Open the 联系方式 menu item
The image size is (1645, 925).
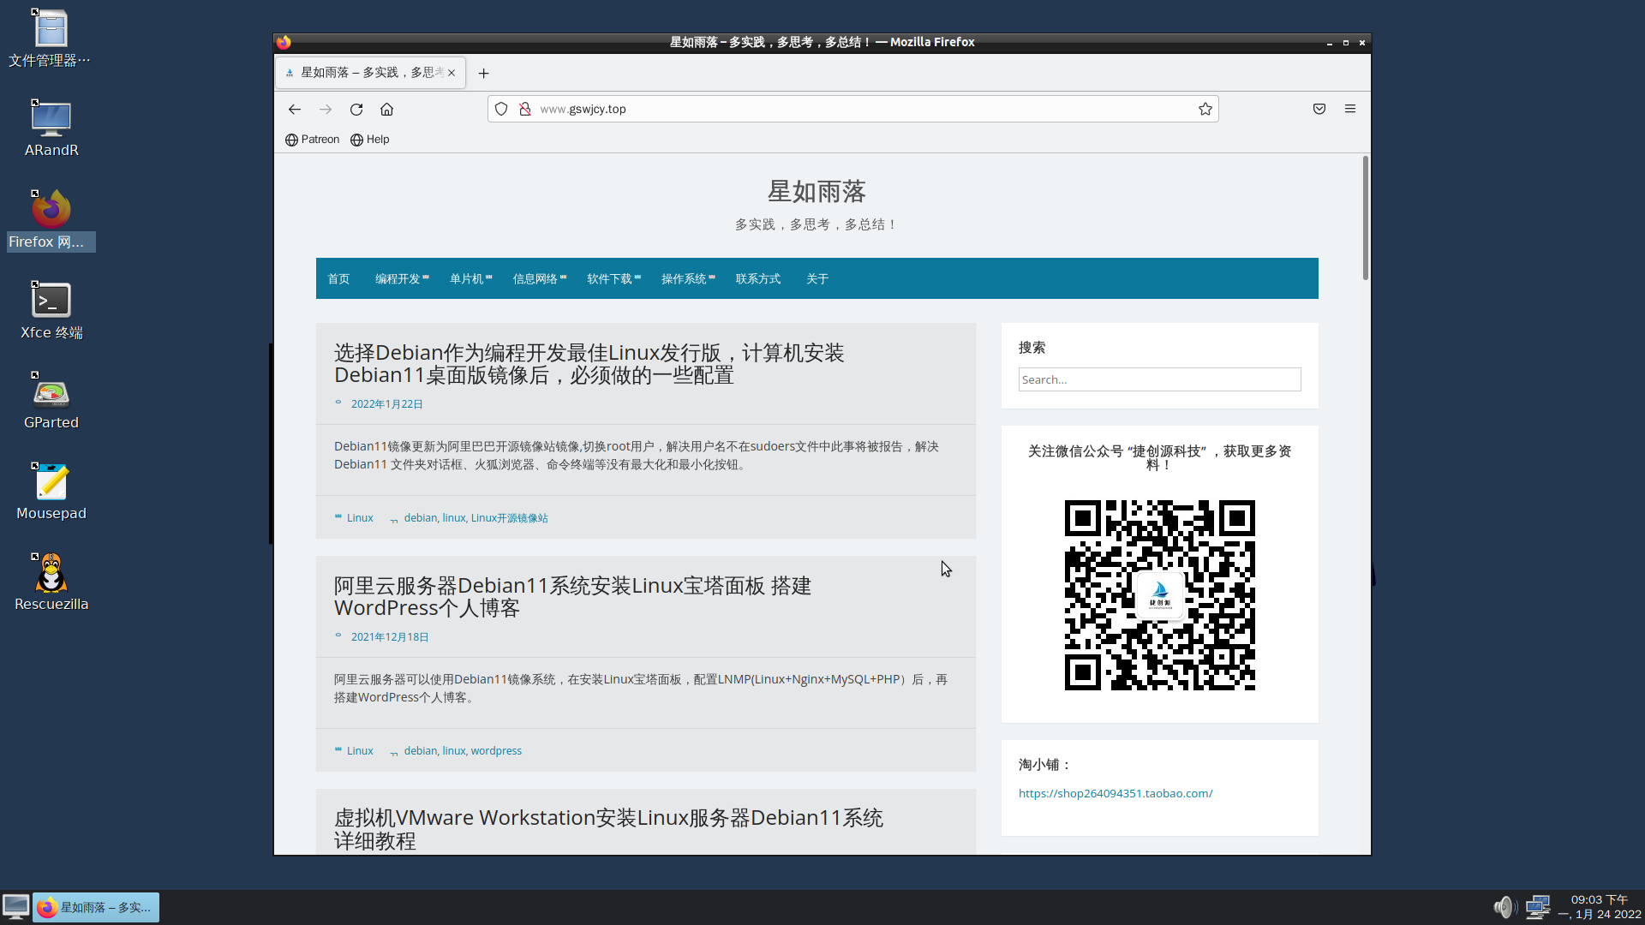758,279
